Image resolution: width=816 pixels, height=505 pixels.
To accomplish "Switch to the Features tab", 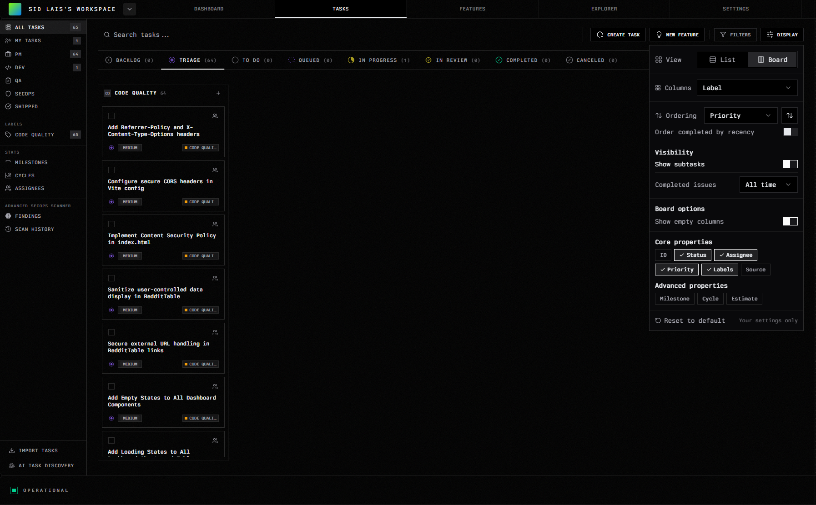I will click(472, 9).
